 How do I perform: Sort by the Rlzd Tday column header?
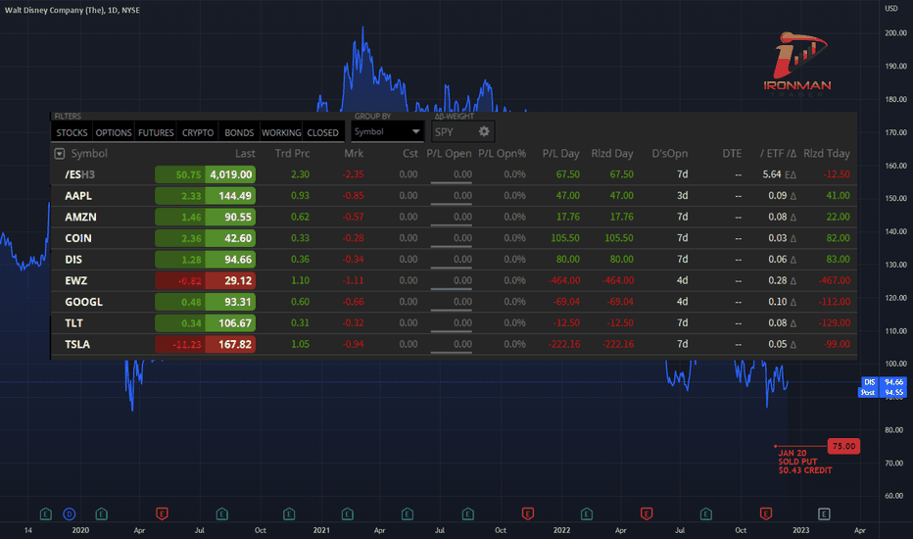826,154
